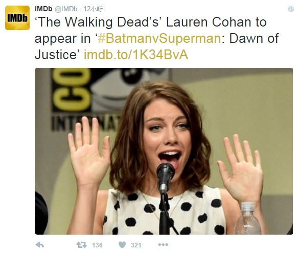
Task: Retweet this IMDb tweet
Action: click(81, 245)
